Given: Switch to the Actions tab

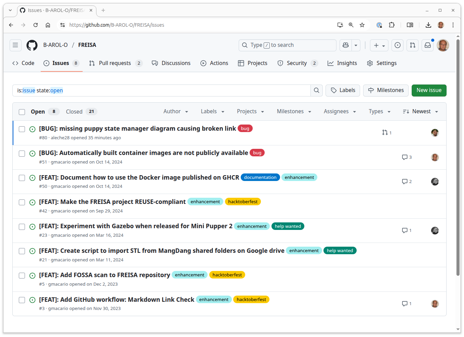Looking at the screenshot, I should tap(214, 63).
